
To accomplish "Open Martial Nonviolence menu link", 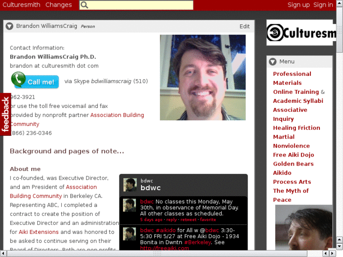I will tap(292, 141).
